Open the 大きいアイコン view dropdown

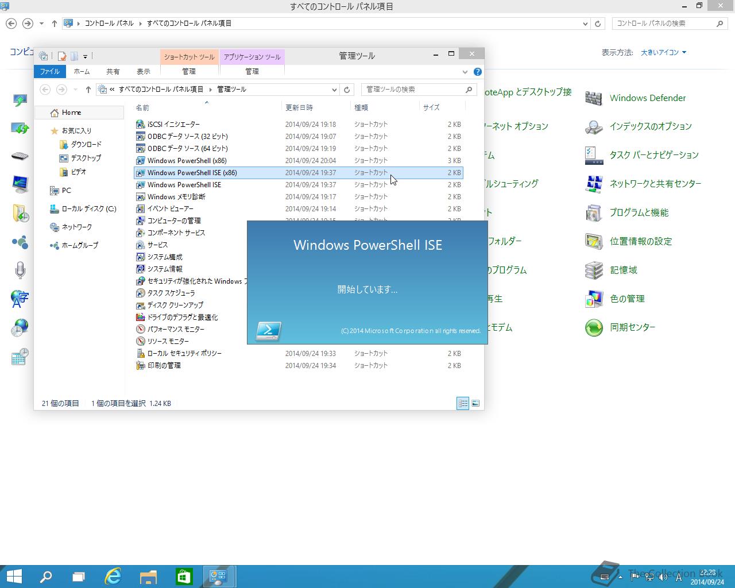tap(663, 52)
